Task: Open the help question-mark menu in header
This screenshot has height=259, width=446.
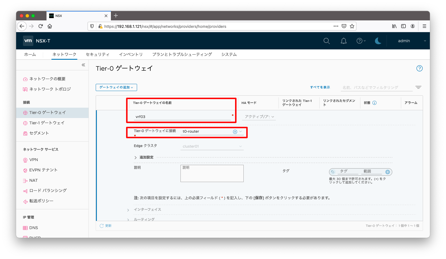Action: click(x=361, y=41)
